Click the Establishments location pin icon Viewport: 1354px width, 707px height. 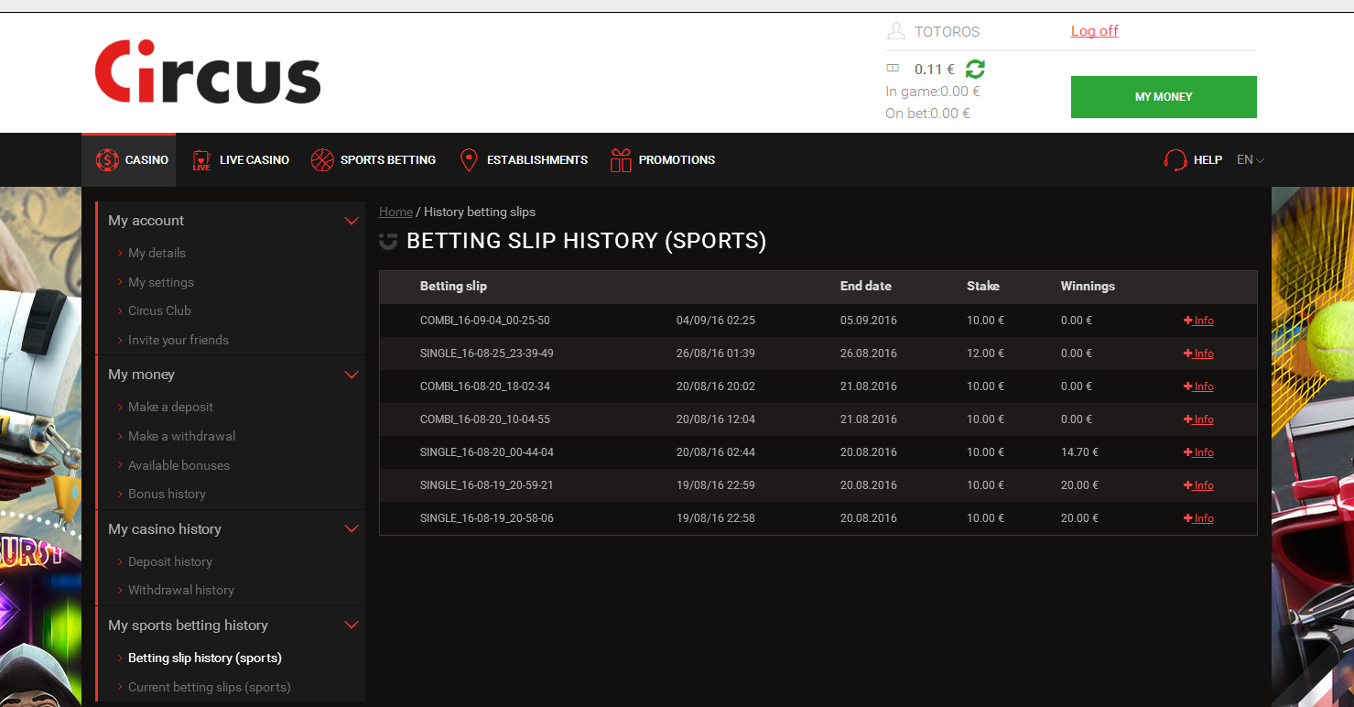pyautogui.click(x=469, y=160)
